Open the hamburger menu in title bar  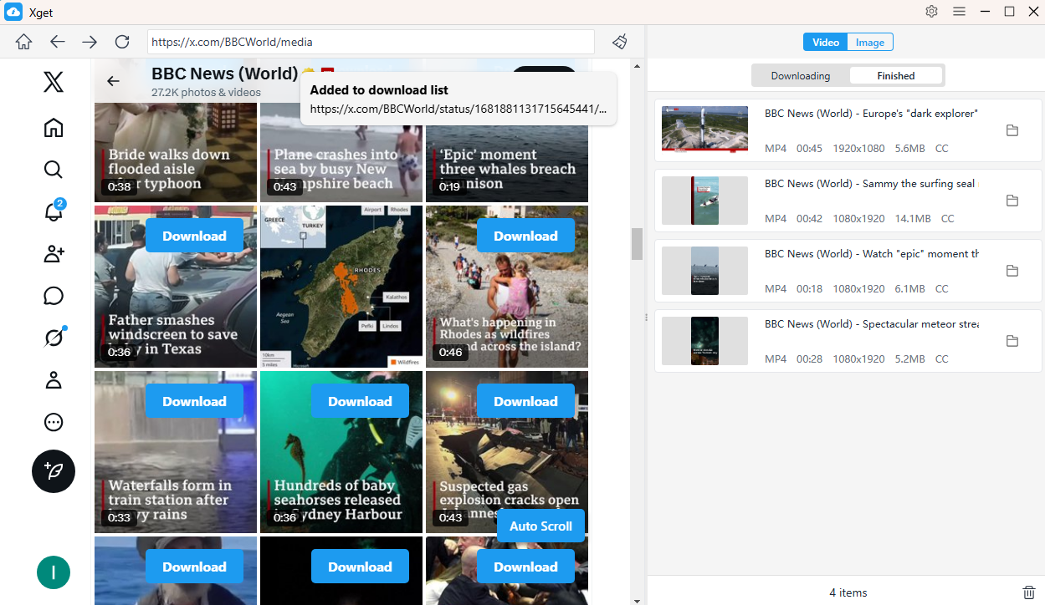959,12
